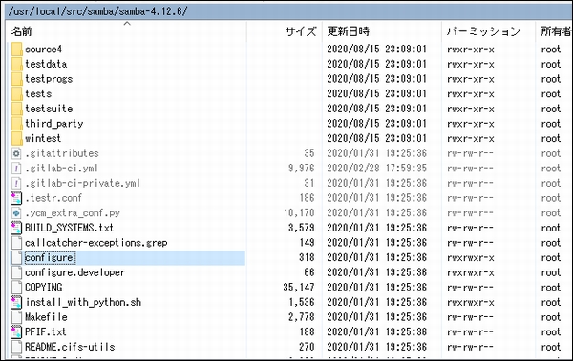
Task: Click size value 35,147 of COPYING
Action: tap(299, 288)
